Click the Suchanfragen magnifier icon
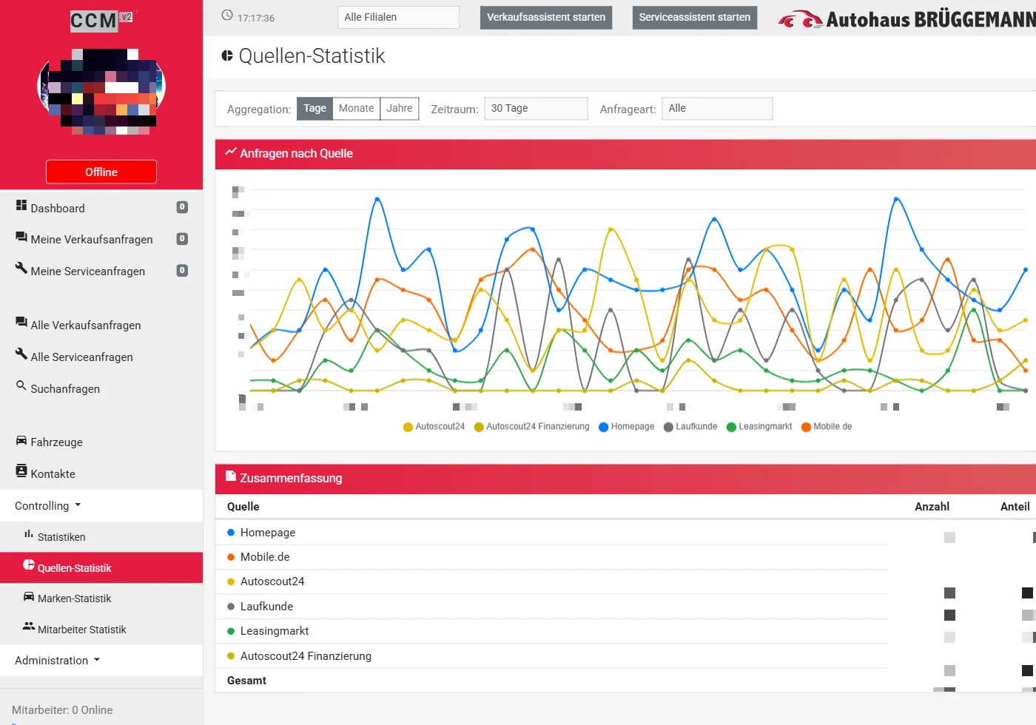The image size is (1036, 725). click(x=21, y=385)
